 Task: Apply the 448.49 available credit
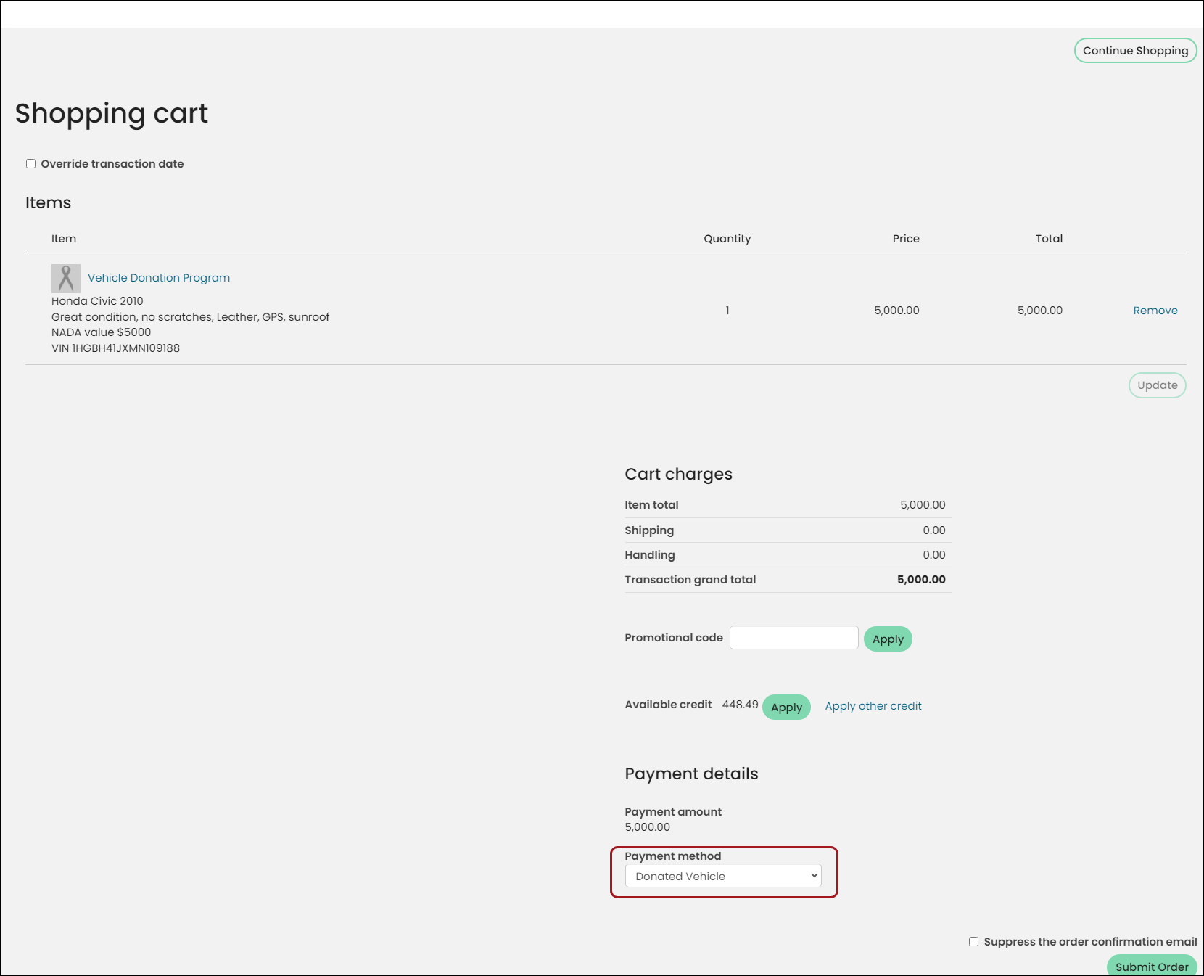point(786,708)
